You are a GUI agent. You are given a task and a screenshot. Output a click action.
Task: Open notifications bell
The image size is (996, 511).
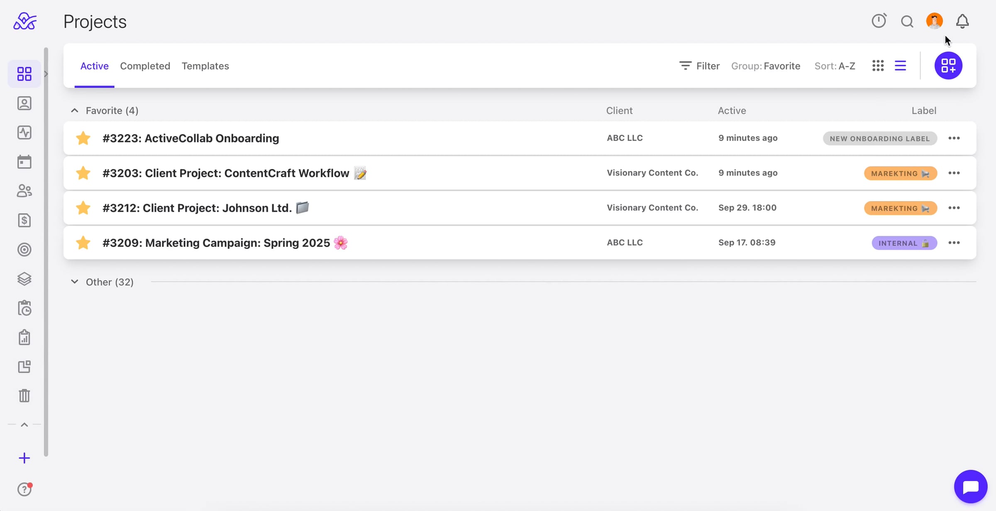[x=962, y=21]
